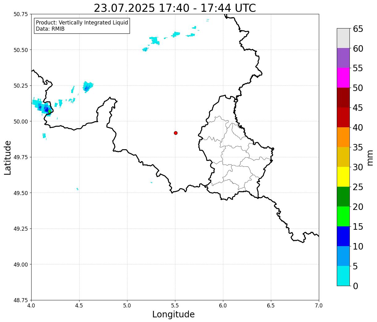The height and width of the screenshot is (322, 377).
Task: Click the red 40-45 colorbar segment
Action: point(343,117)
